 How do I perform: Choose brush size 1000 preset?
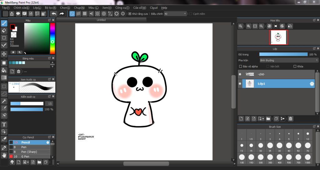307,158
